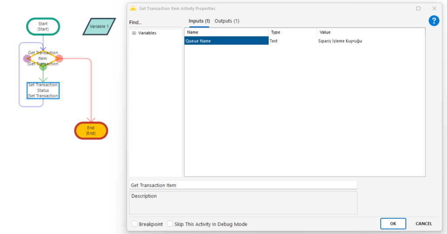Screen dimensions: 447x234
Task: Select the End node in flowchart
Action: (91, 131)
